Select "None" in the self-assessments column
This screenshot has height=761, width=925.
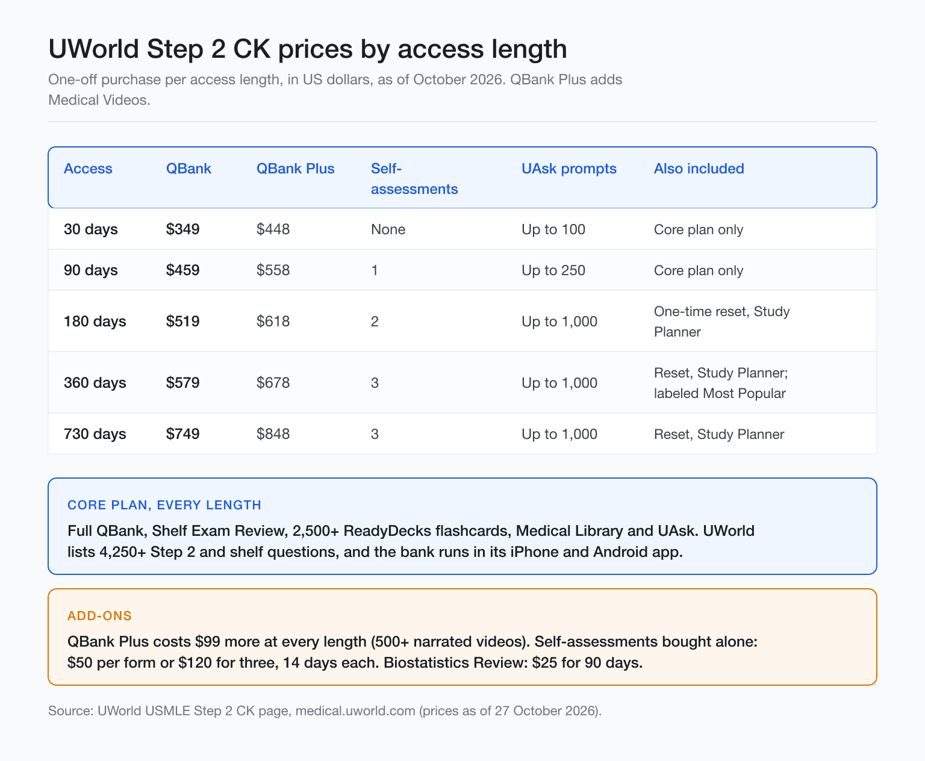pyautogui.click(x=388, y=229)
